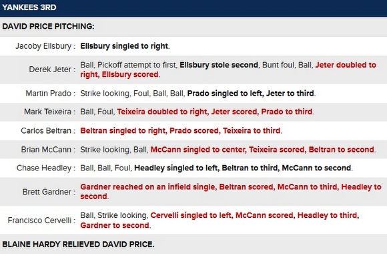The width and height of the screenshot is (387, 254).
Task: Click the Derek Jeter batter name
Action: [50, 70]
